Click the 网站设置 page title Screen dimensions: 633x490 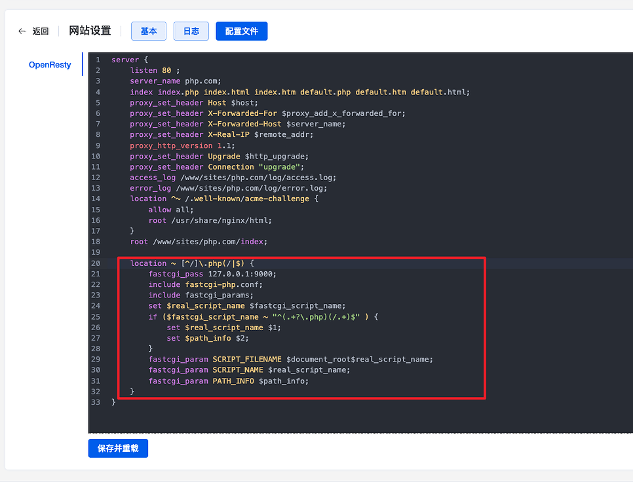pos(89,30)
